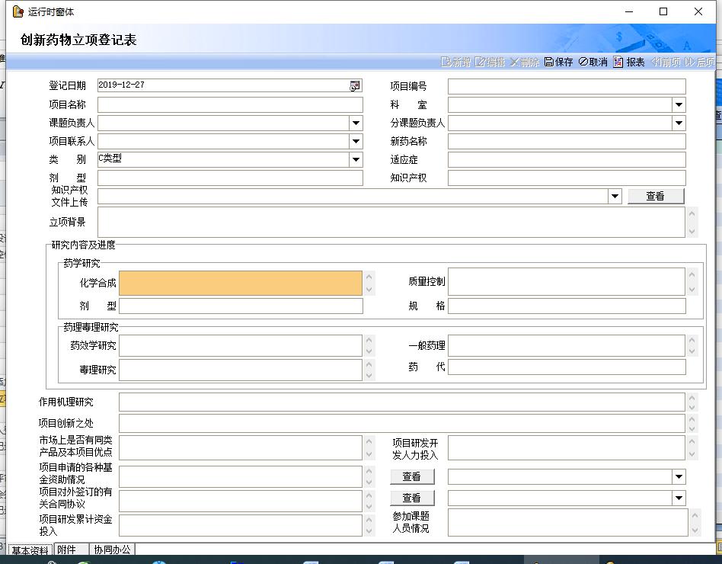Screen dimensions: 722x564
Task: Click 查看 button beside 知识产权文件上传
Action: click(655, 197)
